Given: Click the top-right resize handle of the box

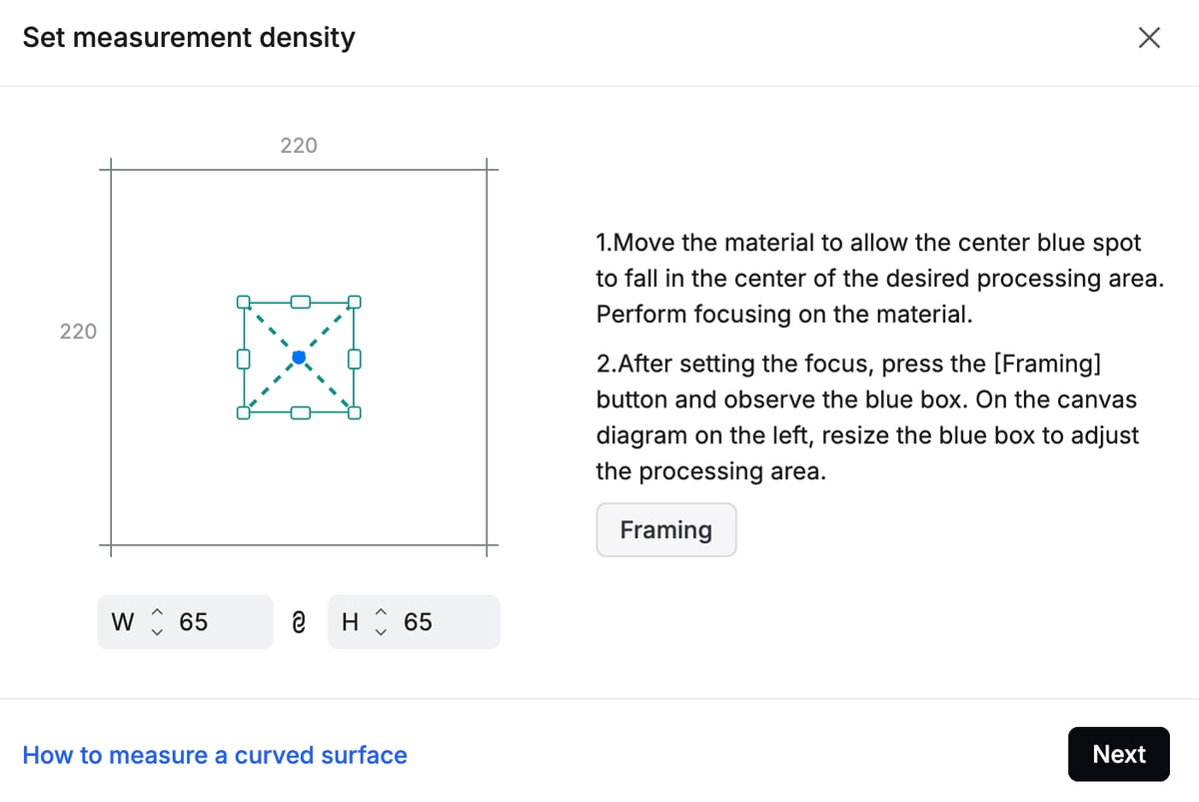Looking at the screenshot, I should coord(354,301).
